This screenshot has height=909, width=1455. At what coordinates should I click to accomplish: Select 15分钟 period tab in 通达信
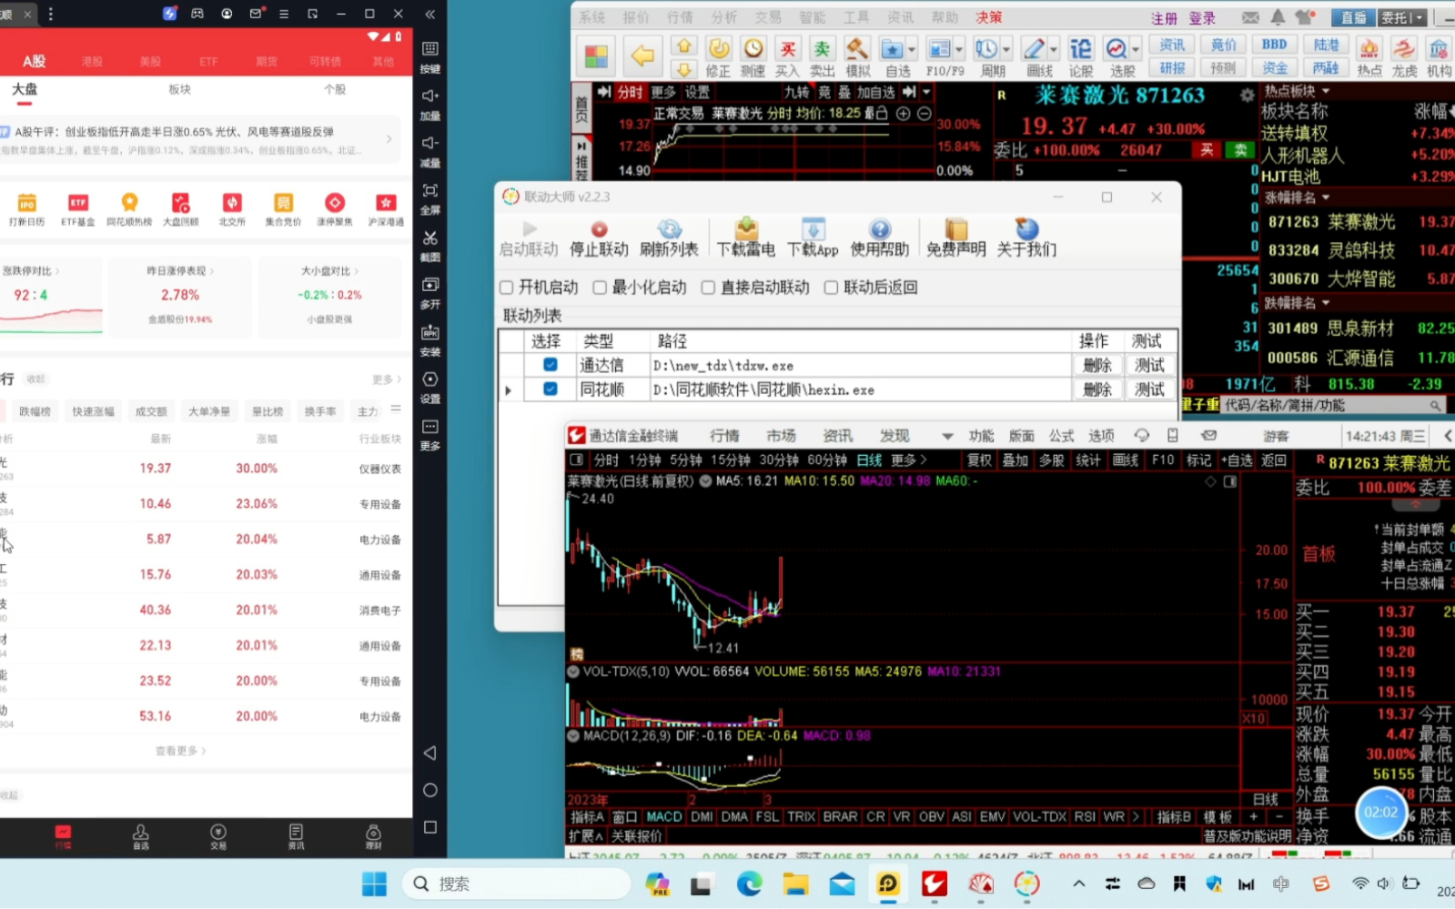(x=731, y=460)
